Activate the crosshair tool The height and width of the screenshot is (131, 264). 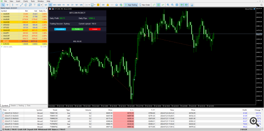(x=7, y=5)
